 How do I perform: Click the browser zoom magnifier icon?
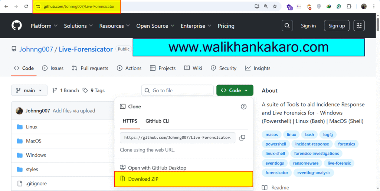coord(266,6)
